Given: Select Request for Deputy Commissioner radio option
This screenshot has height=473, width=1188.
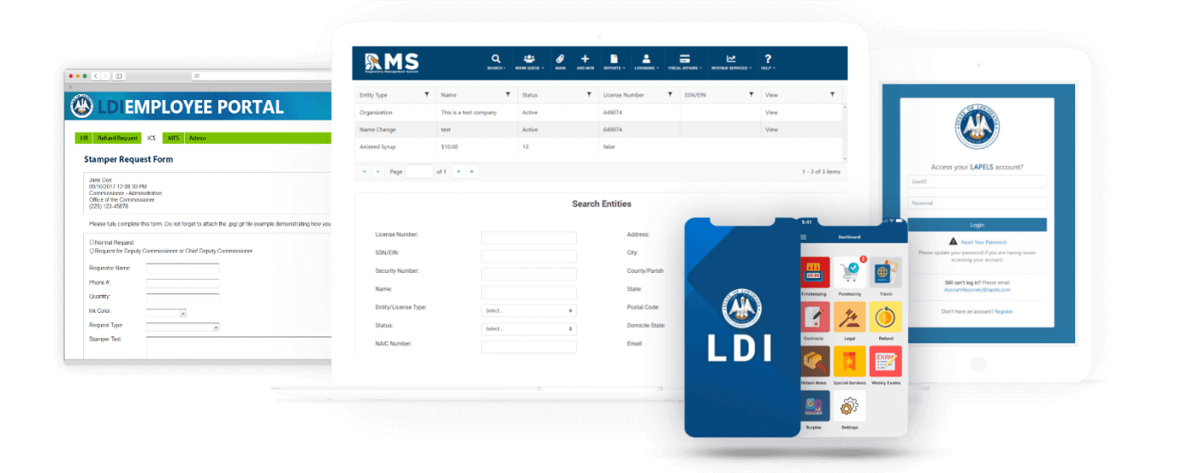Looking at the screenshot, I should click(92, 251).
